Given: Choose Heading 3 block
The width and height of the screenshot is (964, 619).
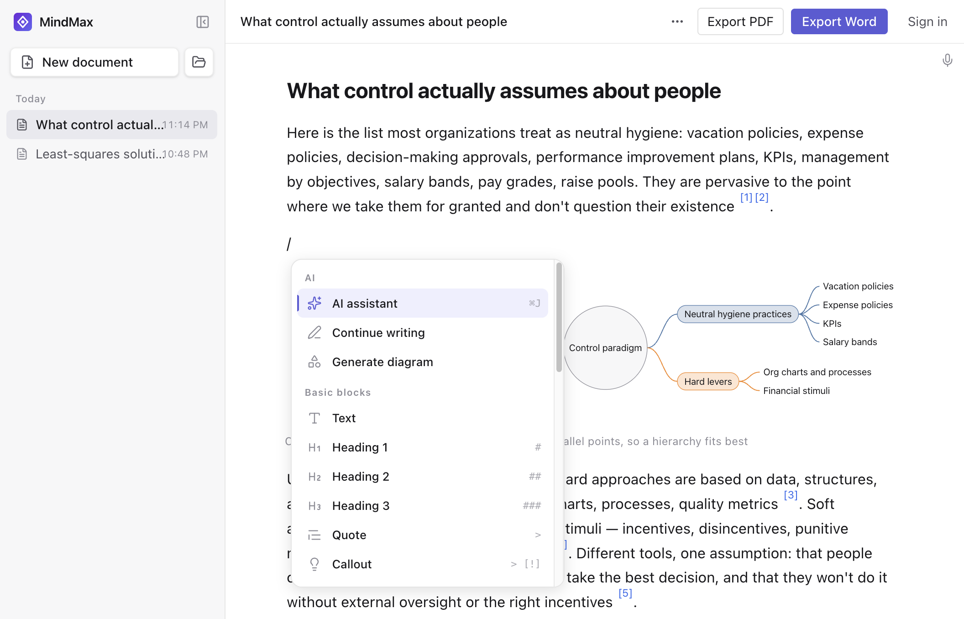Looking at the screenshot, I should tap(422, 505).
